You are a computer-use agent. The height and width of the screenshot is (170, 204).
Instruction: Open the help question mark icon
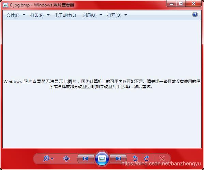[x=195, y=15]
